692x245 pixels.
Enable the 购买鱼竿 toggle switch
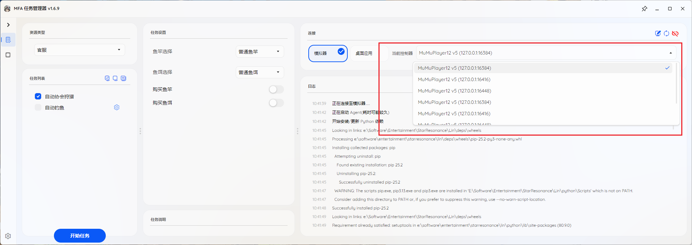click(276, 89)
